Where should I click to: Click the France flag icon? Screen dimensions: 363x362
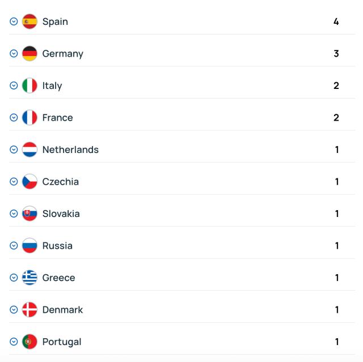(29, 118)
